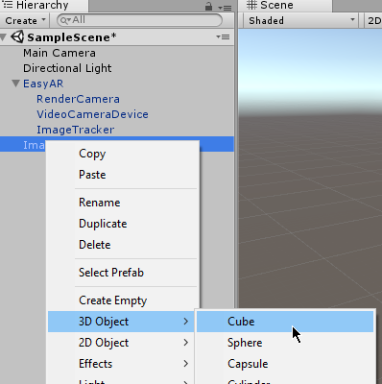Open the SampleScene row options icon
Viewport: 382px width, 384px height.
[223, 37]
